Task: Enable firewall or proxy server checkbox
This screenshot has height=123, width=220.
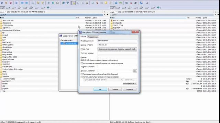Action: [x=82, y=77]
